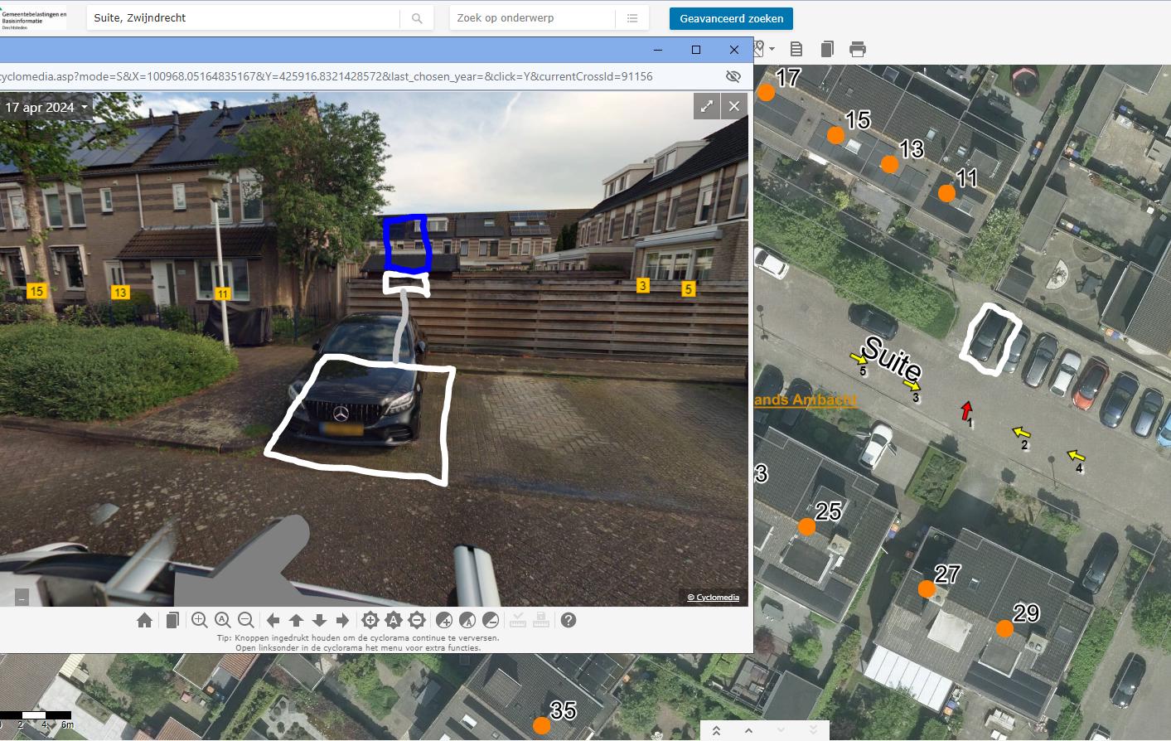
Task: Toggle the crossed-out eye icon in address bar
Action: [x=733, y=76]
